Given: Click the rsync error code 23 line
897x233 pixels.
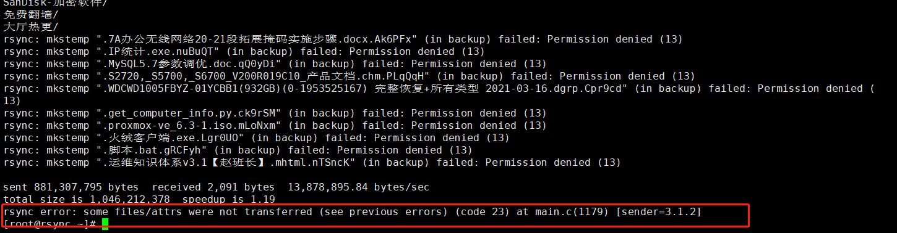Looking at the screenshot, I should 353,212.
